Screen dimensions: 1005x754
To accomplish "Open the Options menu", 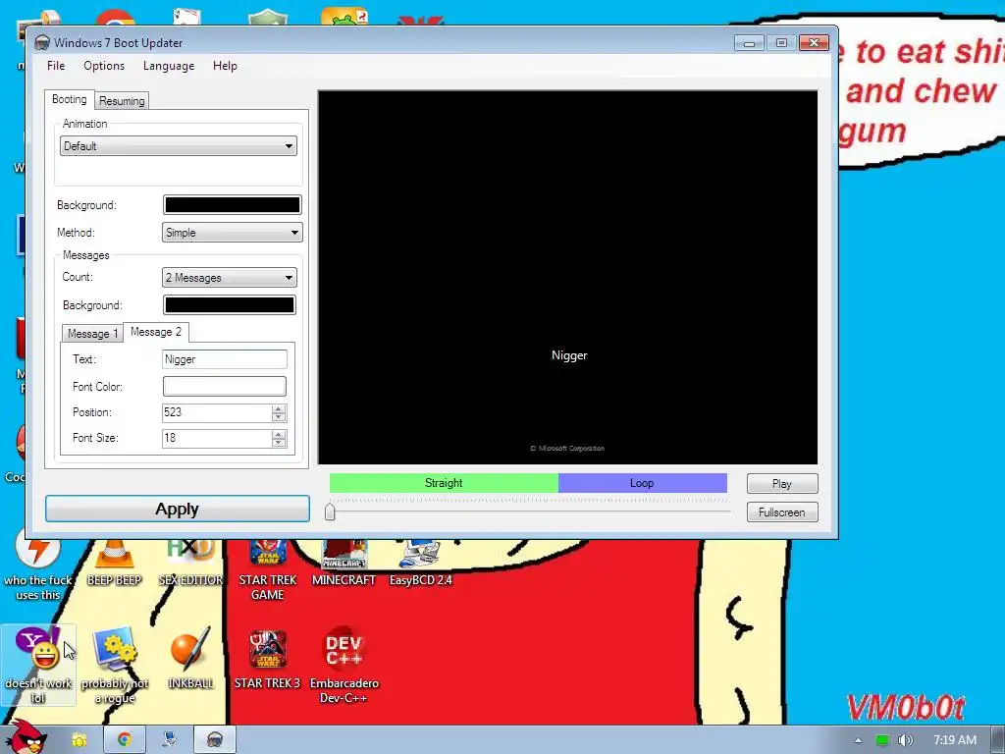I will (104, 66).
